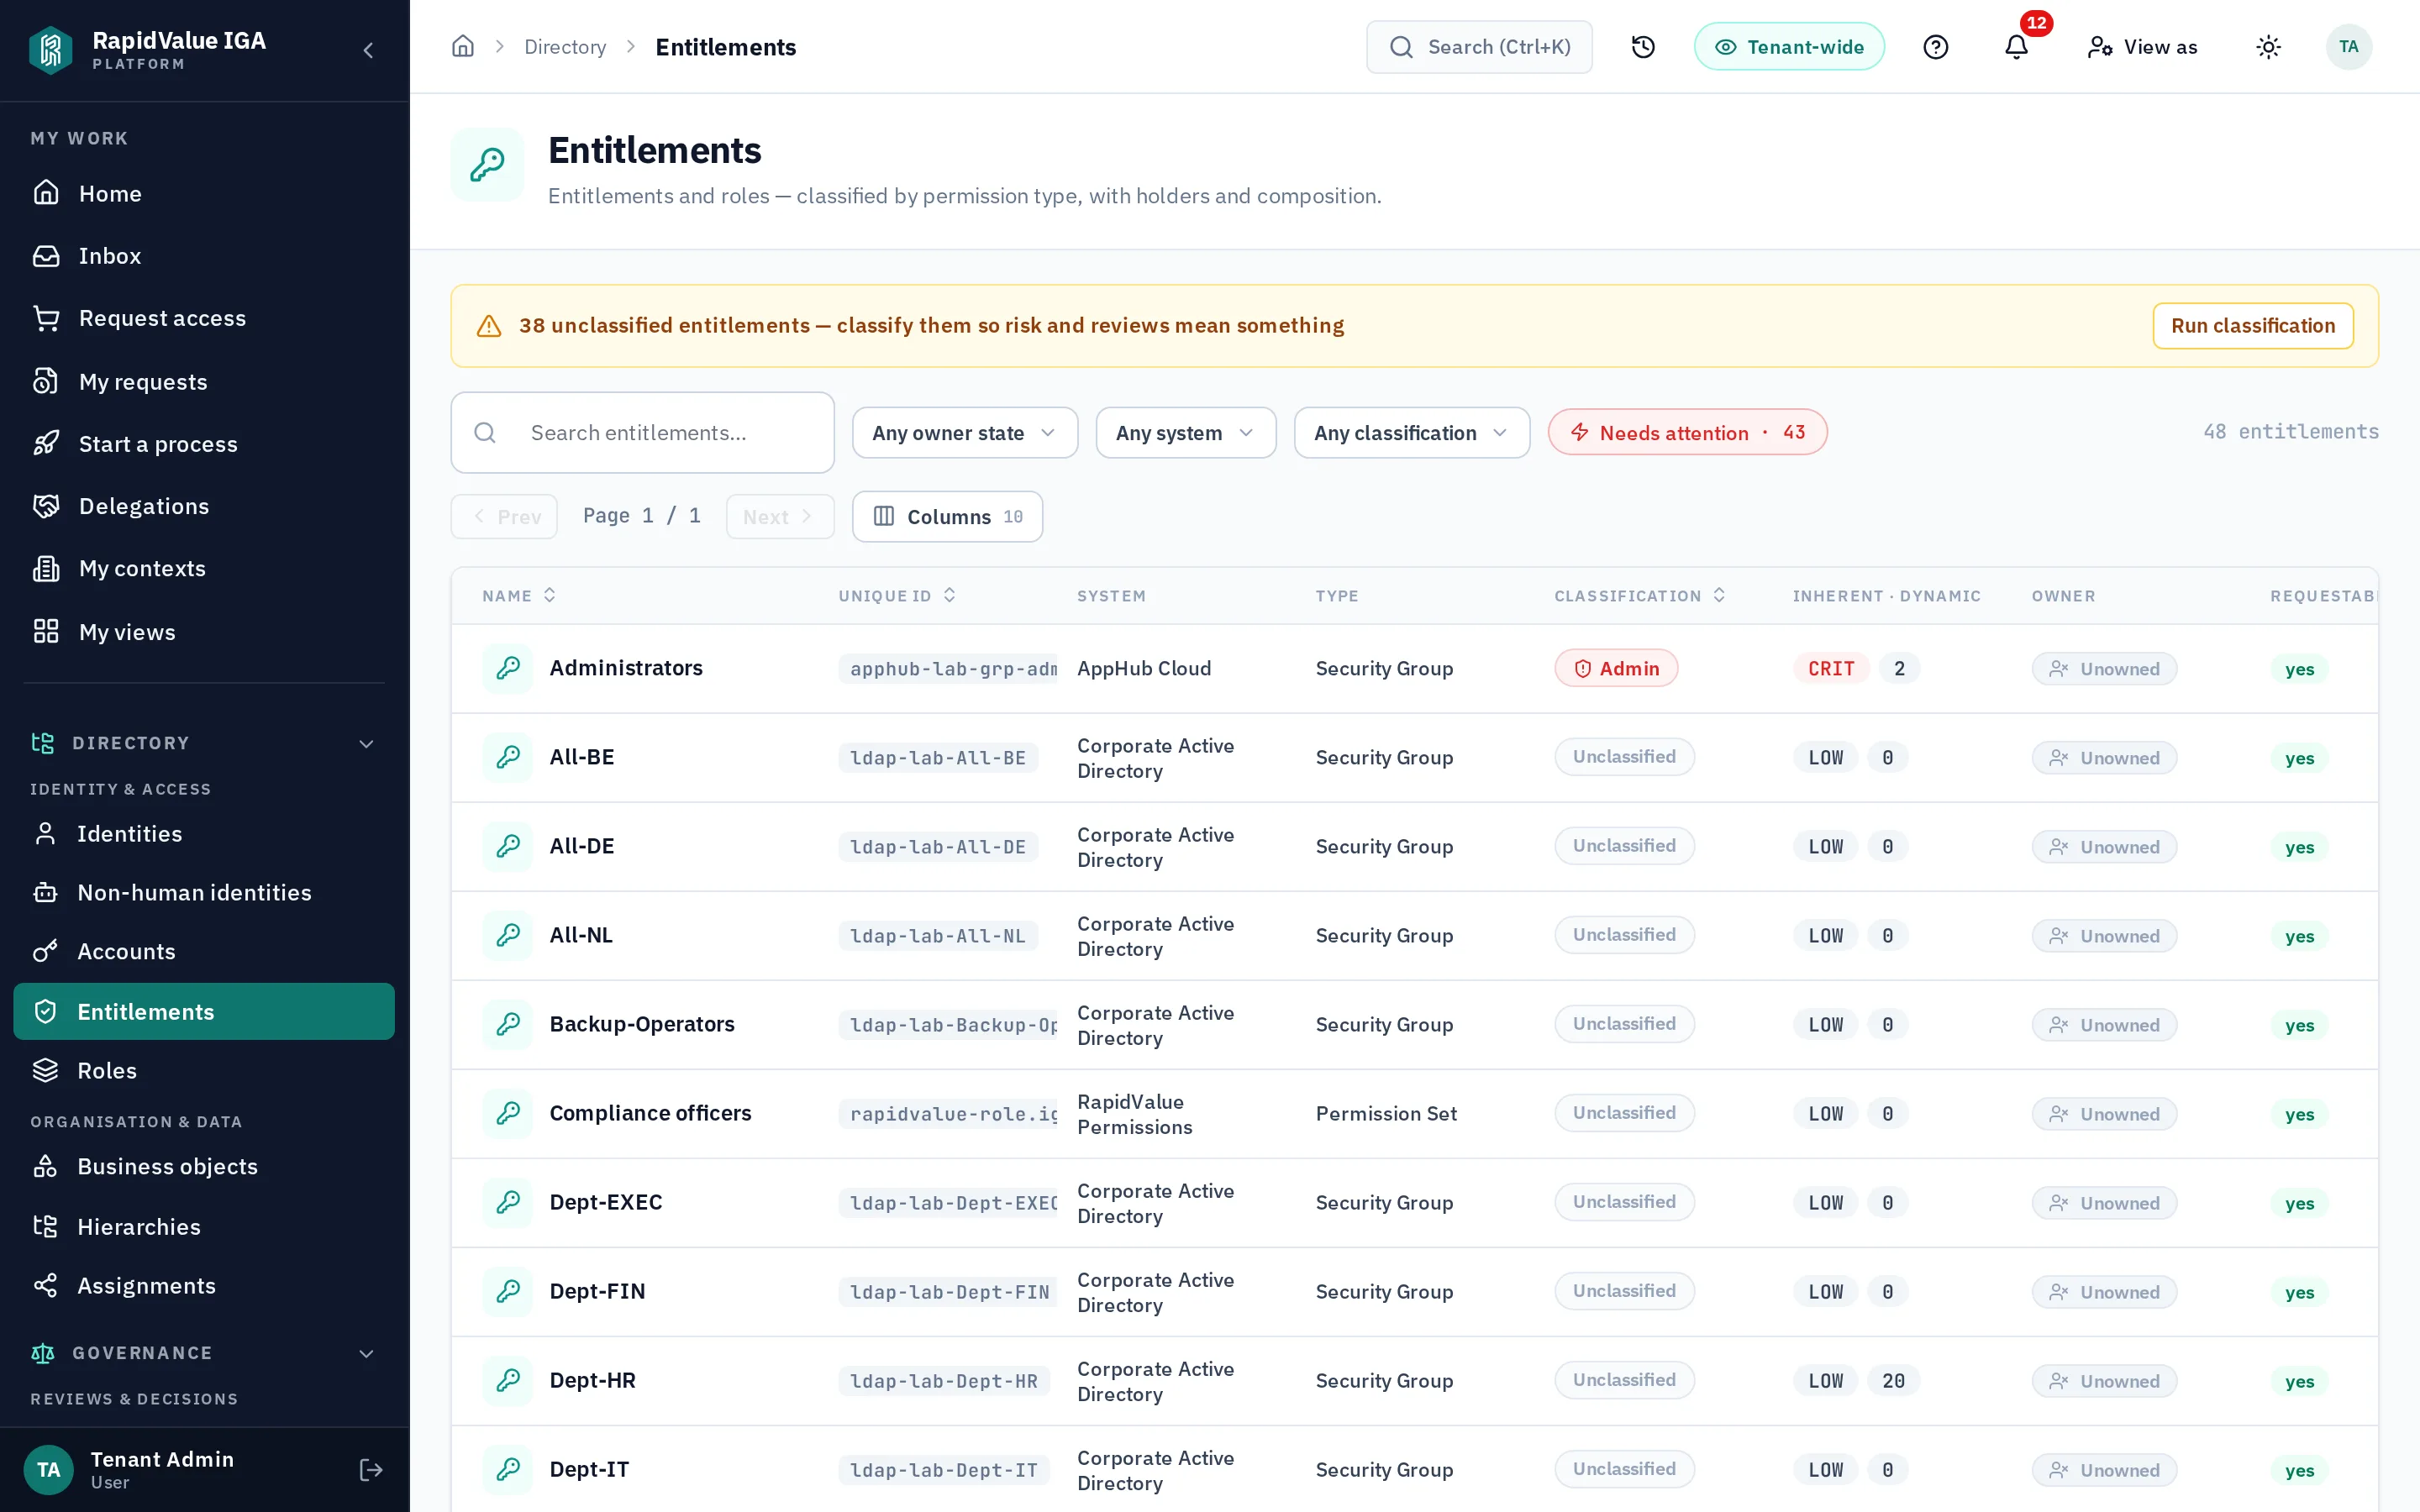Go to Request access

coord(204,318)
